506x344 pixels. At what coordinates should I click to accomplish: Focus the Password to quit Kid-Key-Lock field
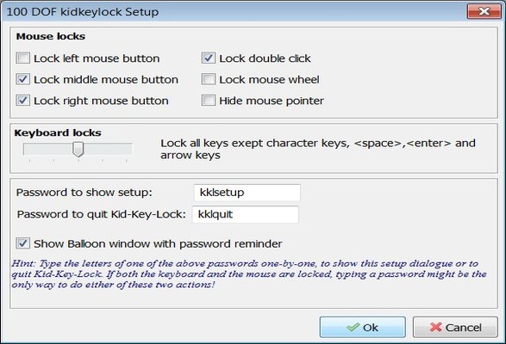246,214
